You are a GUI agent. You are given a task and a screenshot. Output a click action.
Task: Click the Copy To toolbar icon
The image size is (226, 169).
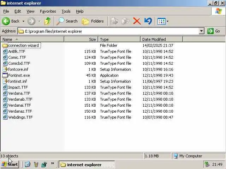(125, 21)
